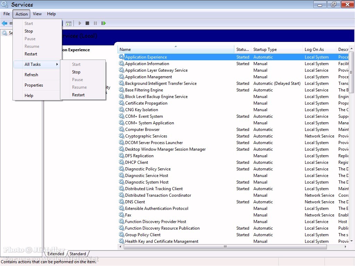The width and height of the screenshot is (355, 266).
Task: Click Automatic (Delayed Start) startup type cell
Action: (277, 83)
